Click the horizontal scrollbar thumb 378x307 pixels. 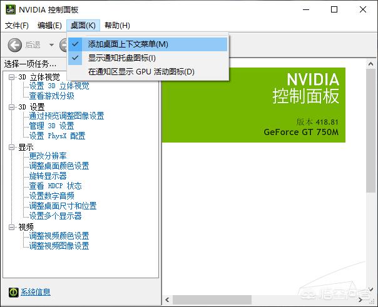(x=212, y=299)
